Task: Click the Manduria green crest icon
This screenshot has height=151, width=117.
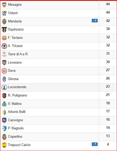Action: pyautogui.click(x=4, y=21)
